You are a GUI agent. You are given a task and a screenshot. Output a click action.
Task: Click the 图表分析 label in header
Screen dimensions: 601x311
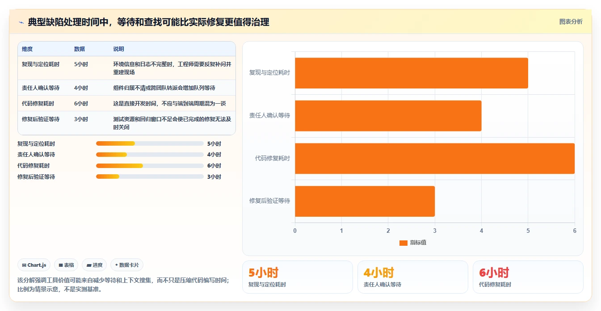pos(571,21)
